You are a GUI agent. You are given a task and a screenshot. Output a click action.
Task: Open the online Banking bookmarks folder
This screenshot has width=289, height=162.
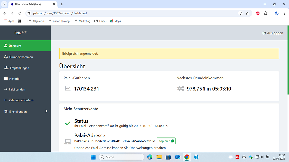[x=59, y=21]
